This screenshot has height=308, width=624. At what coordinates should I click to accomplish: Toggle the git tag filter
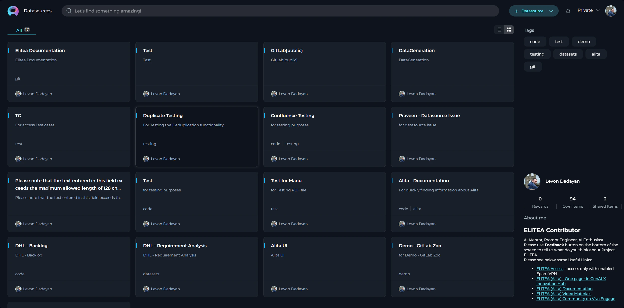click(532, 66)
